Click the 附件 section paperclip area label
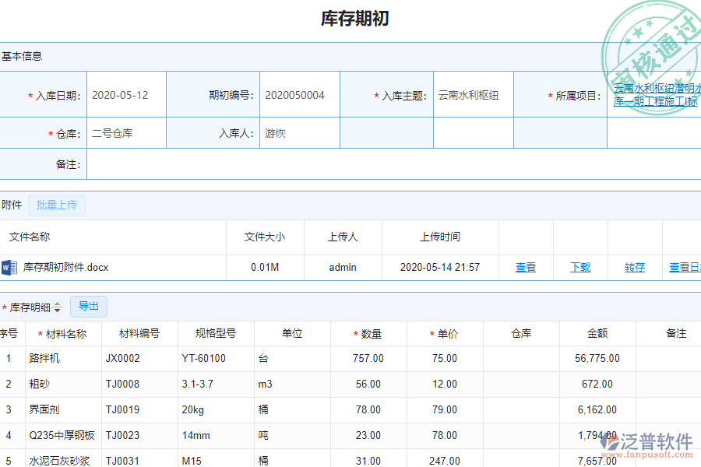The image size is (701, 467). [12, 205]
